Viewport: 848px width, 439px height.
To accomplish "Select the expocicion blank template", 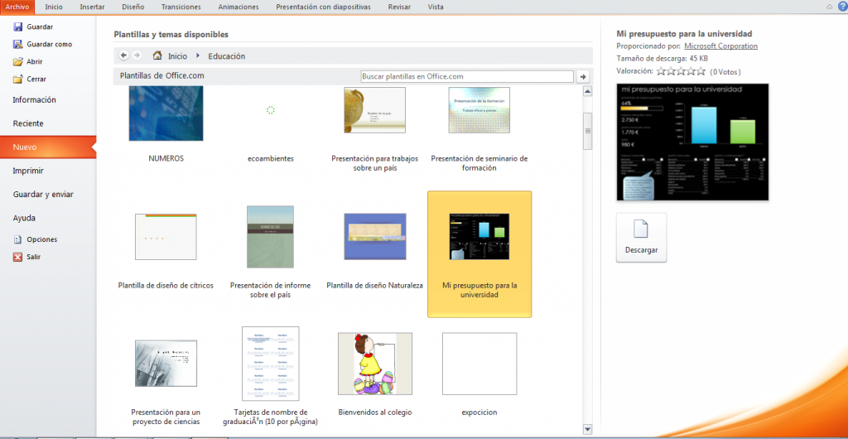I will (479, 364).
